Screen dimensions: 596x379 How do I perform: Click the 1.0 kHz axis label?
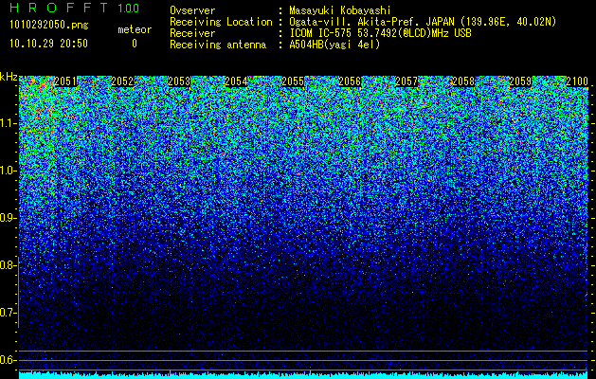tap(8, 171)
